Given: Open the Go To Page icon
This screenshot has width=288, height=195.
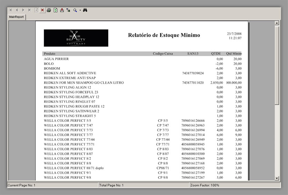Looking at the screenshot, I should (36, 10).
